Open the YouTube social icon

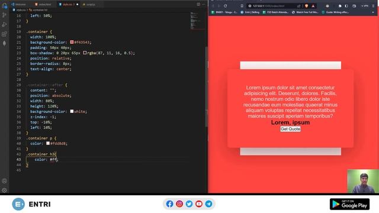pyautogui.click(x=199, y=204)
